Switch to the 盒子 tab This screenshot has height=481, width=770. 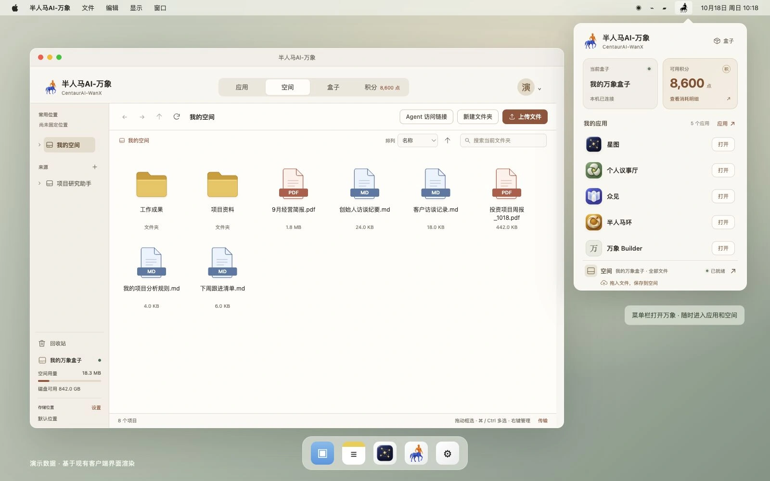coord(334,88)
